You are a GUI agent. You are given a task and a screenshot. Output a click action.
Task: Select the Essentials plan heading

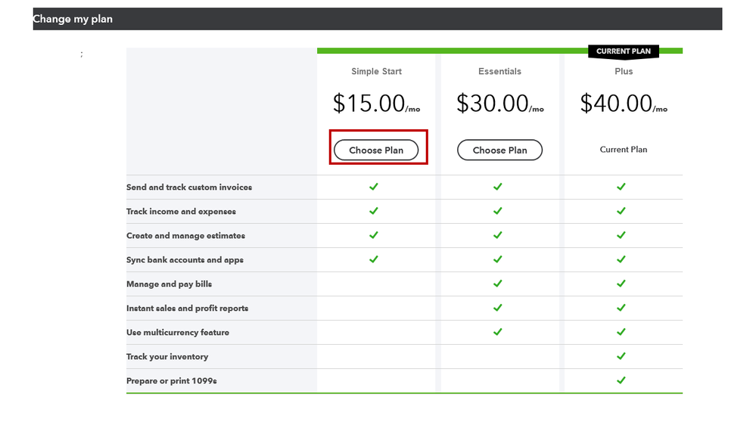pyautogui.click(x=499, y=72)
